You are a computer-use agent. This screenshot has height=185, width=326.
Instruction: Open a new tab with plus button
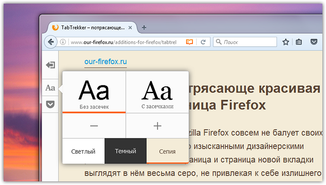pyautogui.click(x=144, y=27)
